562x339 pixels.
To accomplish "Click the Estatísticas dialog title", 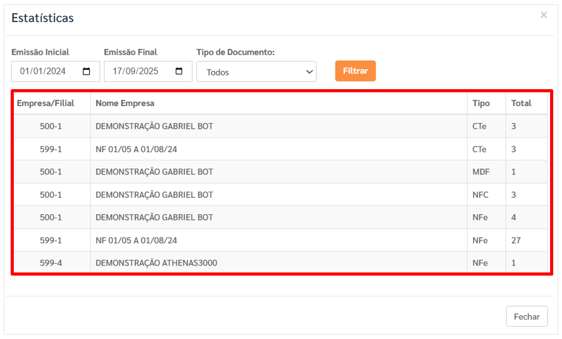I will click(43, 18).
